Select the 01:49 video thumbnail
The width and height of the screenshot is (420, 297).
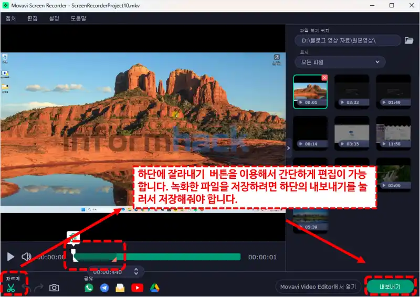pyautogui.click(x=393, y=92)
